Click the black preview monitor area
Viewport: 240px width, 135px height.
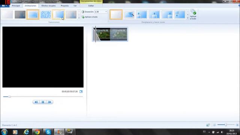[x=43, y=57]
